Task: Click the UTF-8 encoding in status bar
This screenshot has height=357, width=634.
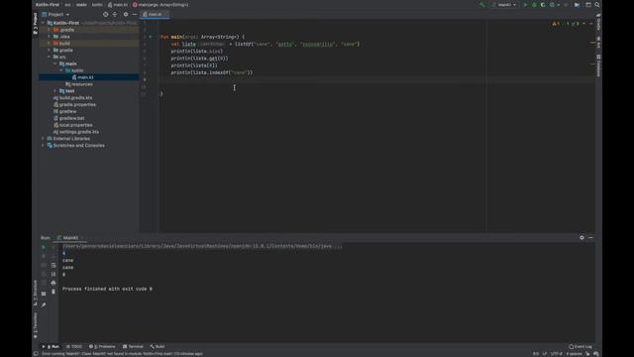Action: pyautogui.click(x=557, y=353)
